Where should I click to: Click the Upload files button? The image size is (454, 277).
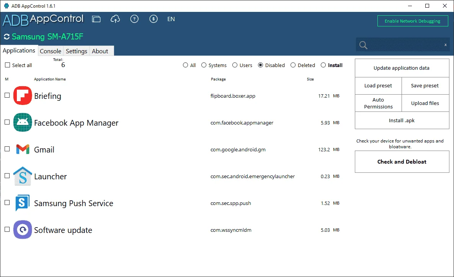coord(425,103)
